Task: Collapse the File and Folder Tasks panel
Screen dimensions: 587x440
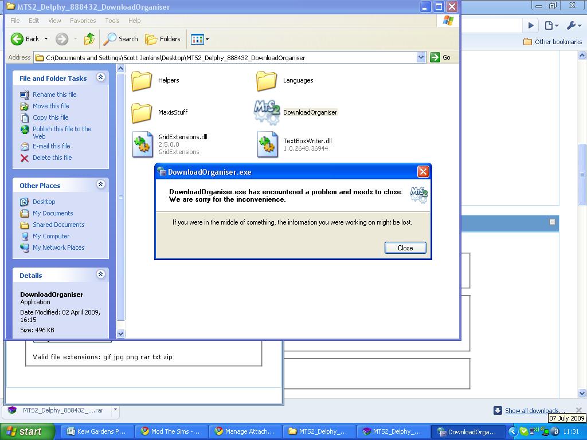Action: [x=100, y=77]
